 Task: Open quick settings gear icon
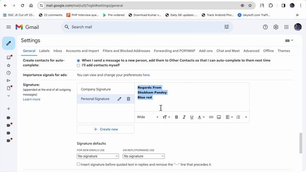(276, 27)
